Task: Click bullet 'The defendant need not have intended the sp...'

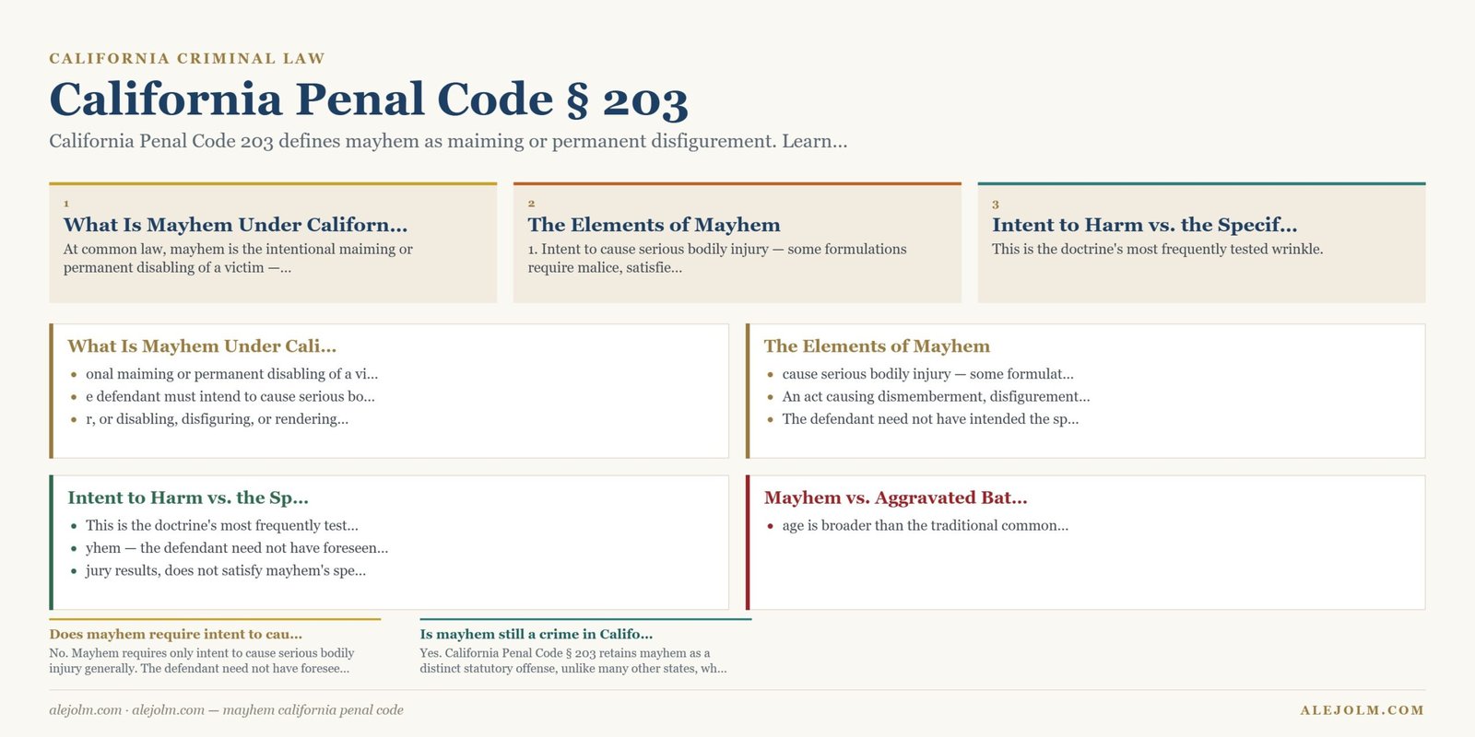Action: pos(930,419)
